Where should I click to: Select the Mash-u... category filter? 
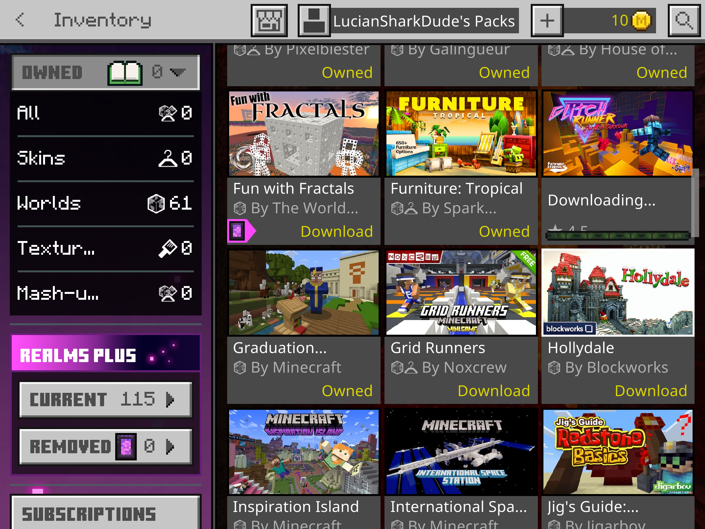(x=105, y=293)
